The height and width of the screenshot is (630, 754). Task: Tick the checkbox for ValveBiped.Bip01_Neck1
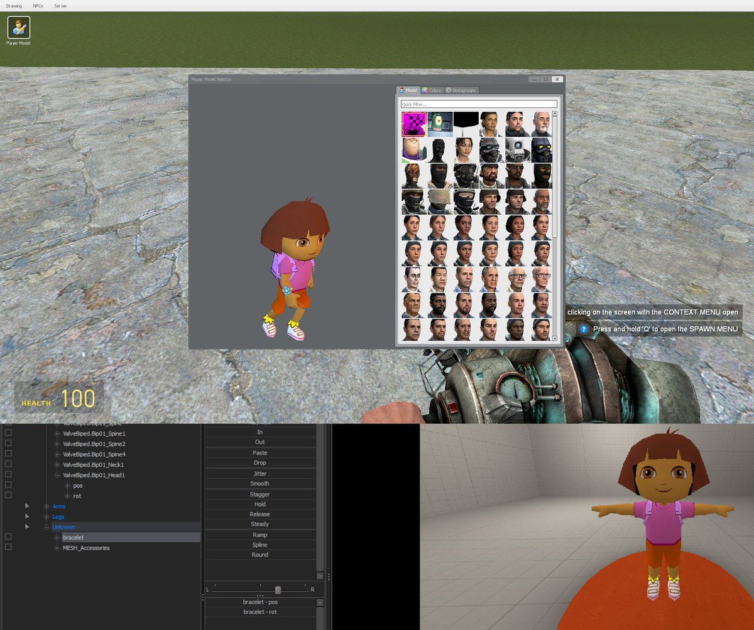(8, 464)
